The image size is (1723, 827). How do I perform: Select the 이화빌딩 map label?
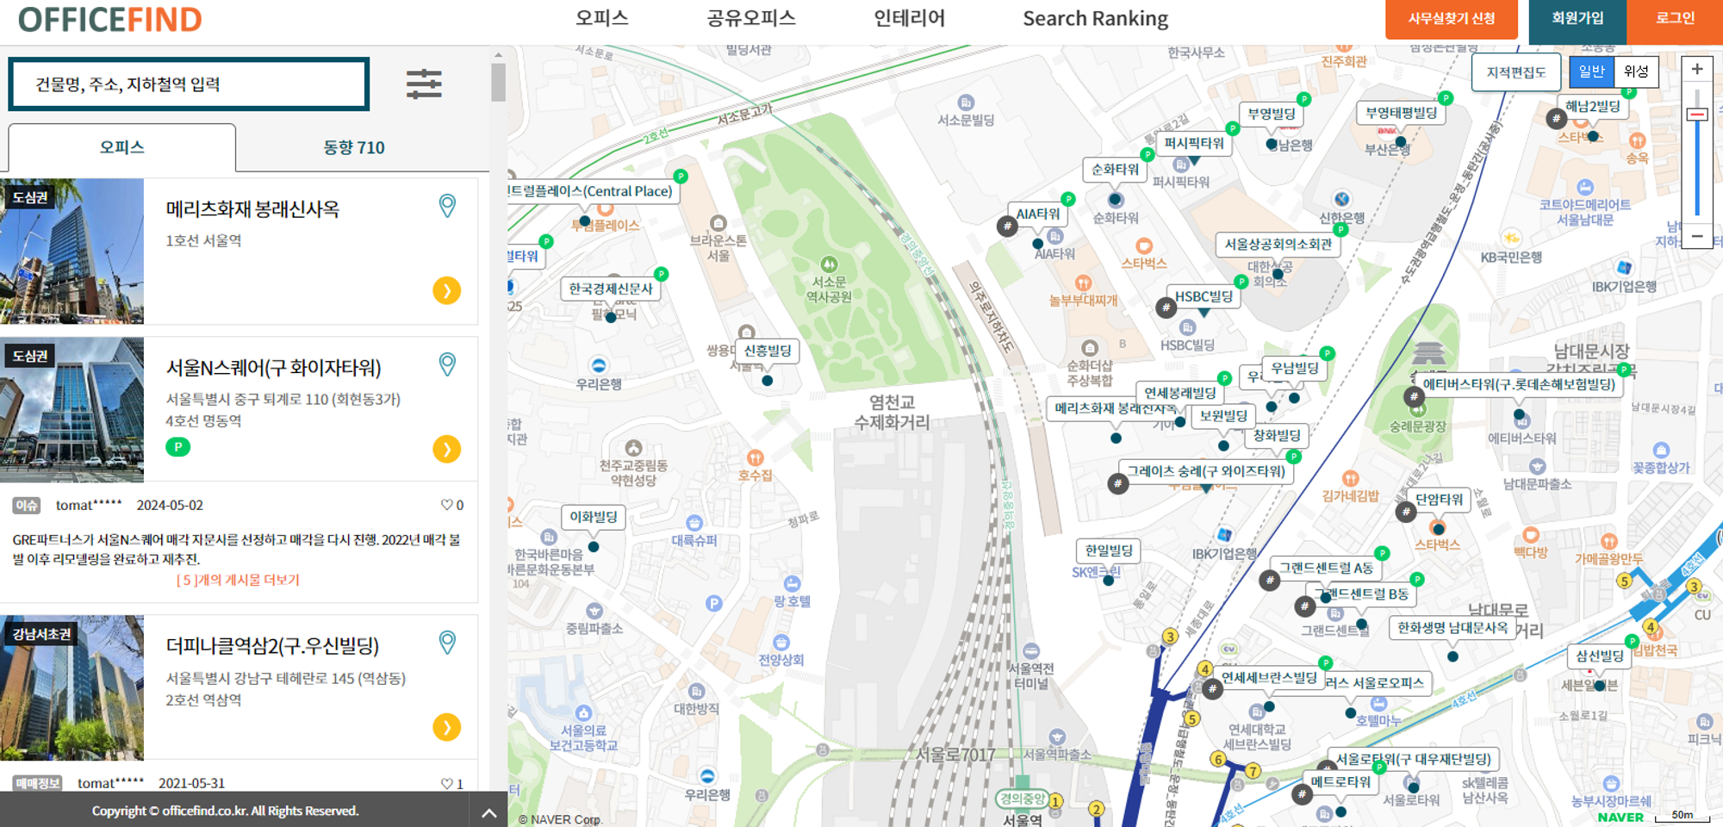coord(594,517)
